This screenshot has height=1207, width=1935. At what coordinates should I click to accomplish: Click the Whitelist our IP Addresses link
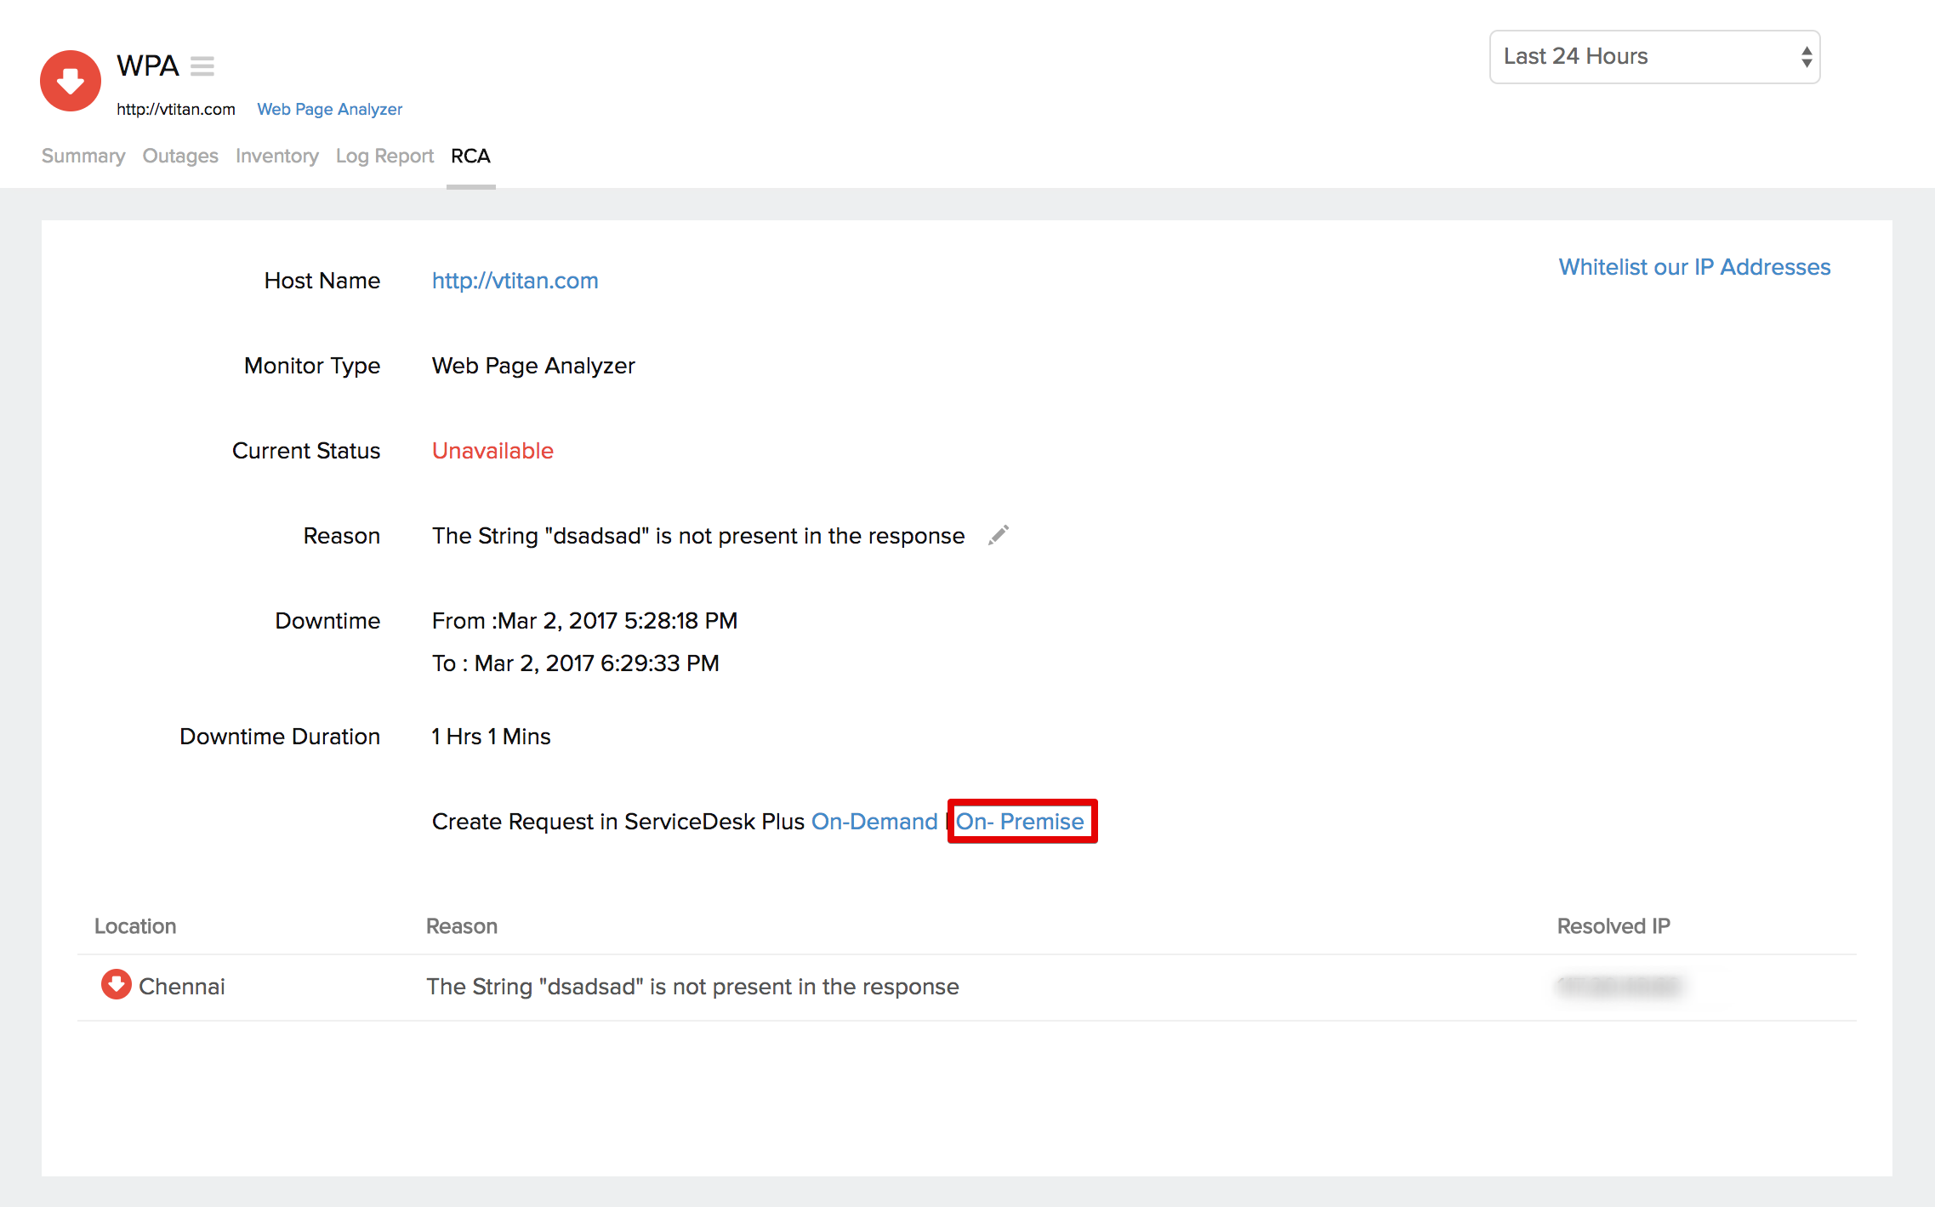point(1693,267)
